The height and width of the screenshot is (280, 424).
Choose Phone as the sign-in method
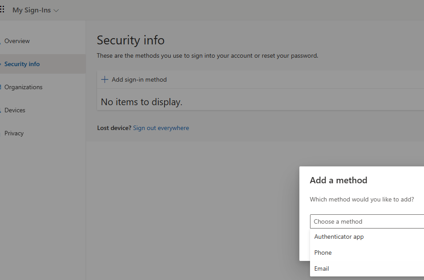(323, 252)
